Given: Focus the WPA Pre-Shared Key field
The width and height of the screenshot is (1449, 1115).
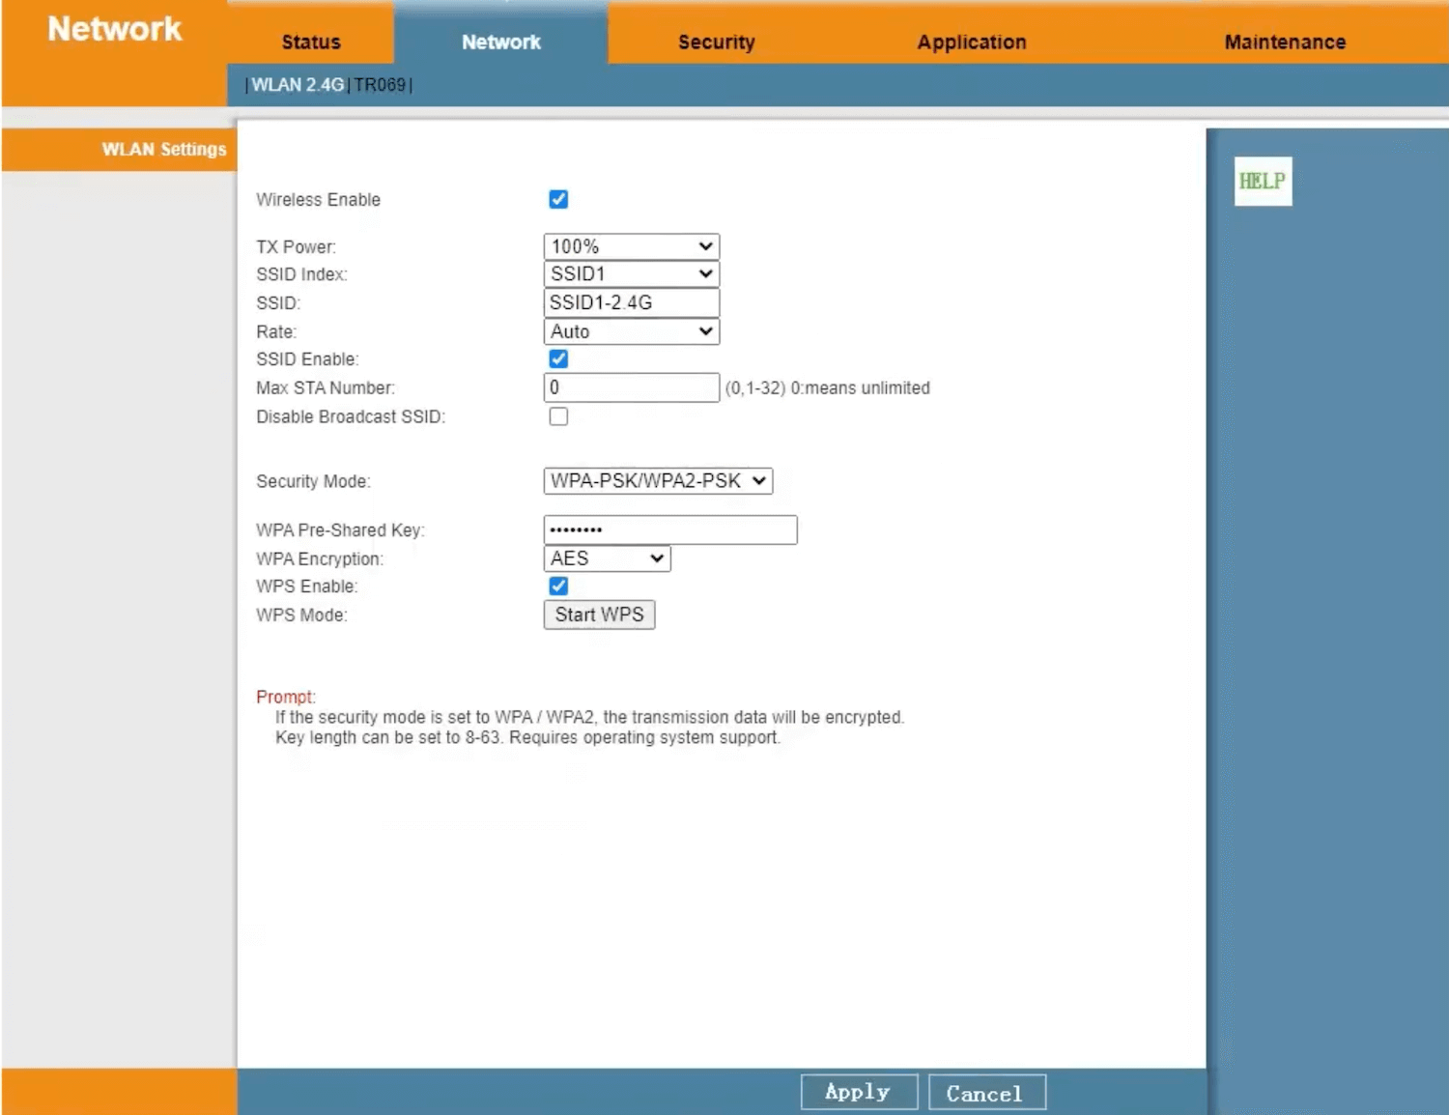Looking at the screenshot, I should 669,529.
